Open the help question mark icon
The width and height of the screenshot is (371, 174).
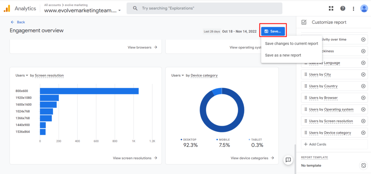click(x=343, y=9)
